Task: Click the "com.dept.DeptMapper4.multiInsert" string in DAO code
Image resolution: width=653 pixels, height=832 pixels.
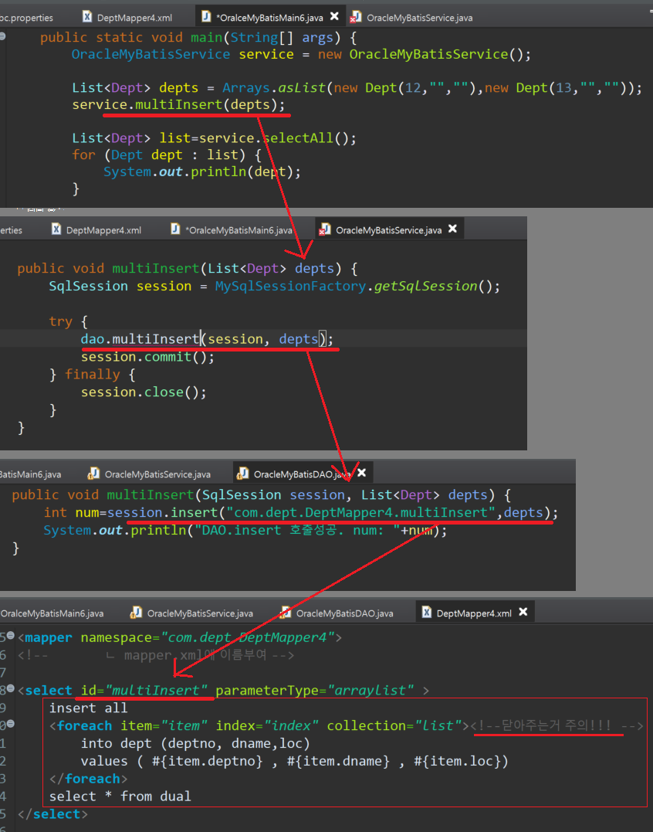Action: tap(361, 513)
